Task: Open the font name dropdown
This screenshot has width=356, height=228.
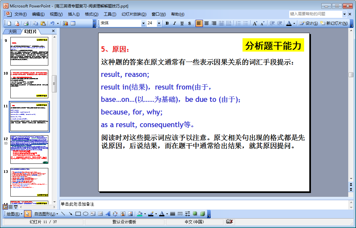Action: click(143, 23)
